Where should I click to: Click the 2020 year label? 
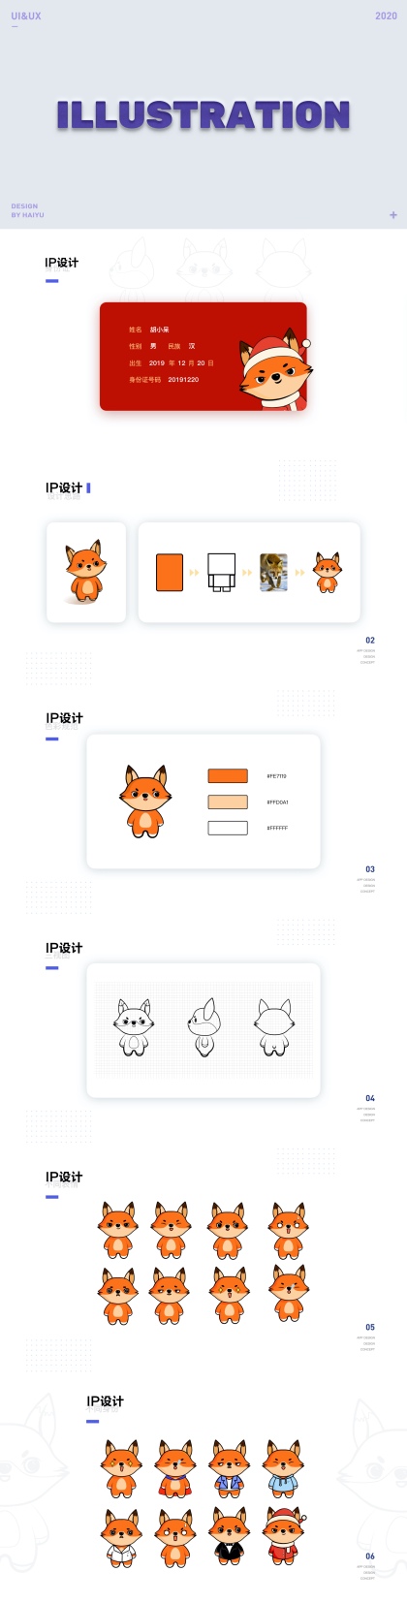pos(386,16)
